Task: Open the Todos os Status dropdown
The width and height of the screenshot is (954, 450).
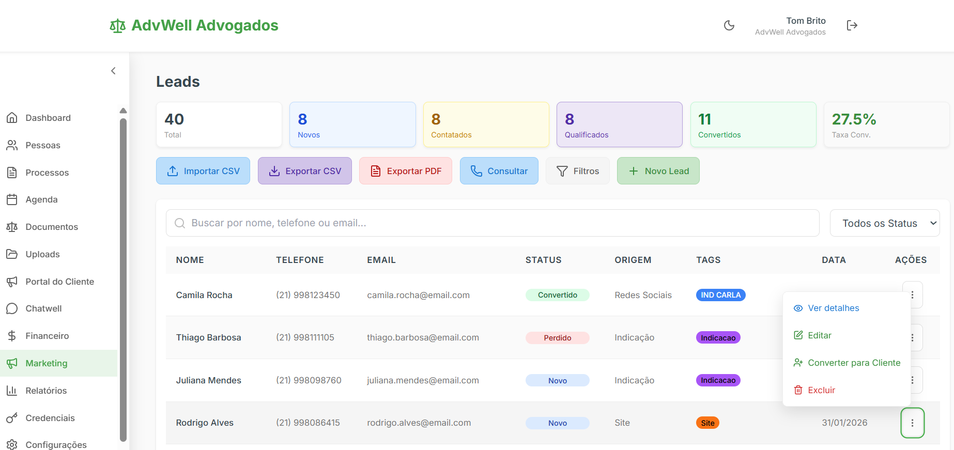Action: tap(885, 223)
